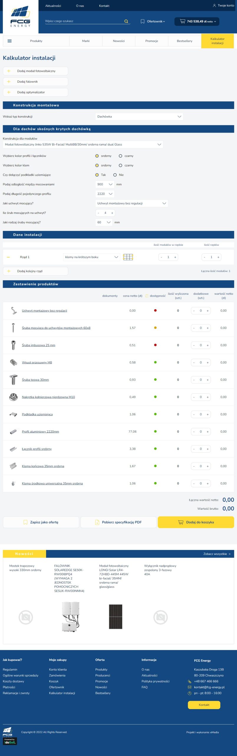The height and width of the screenshot is (756, 237).
Task: Click the Śruba teowa 30mm thumbnail
Action: [13, 380]
